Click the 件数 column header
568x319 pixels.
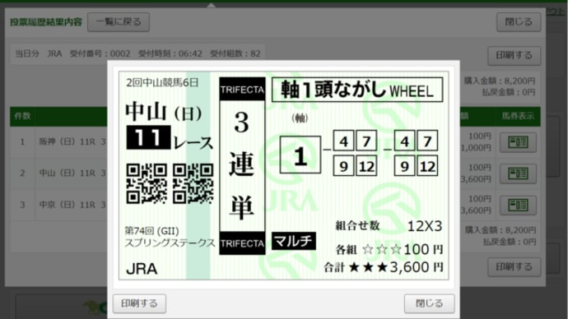tap(22, 116)
